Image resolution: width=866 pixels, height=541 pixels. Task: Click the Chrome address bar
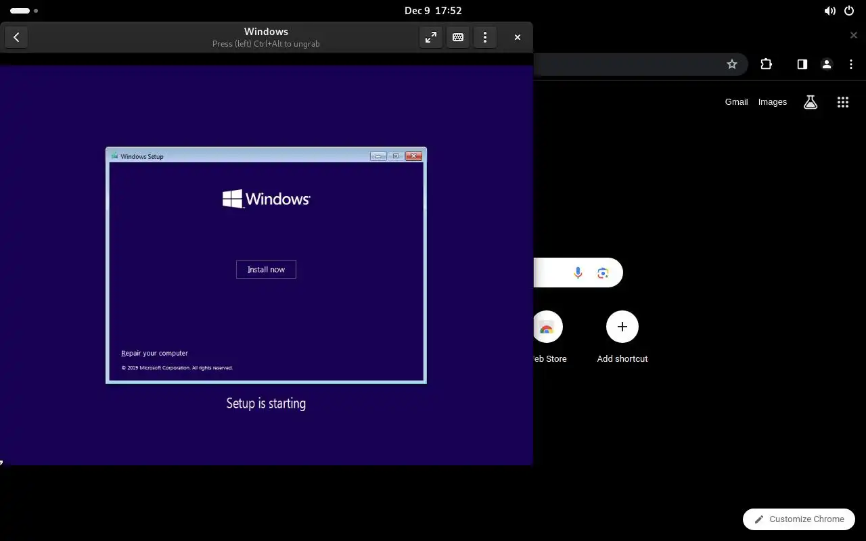tap(640, 64)
